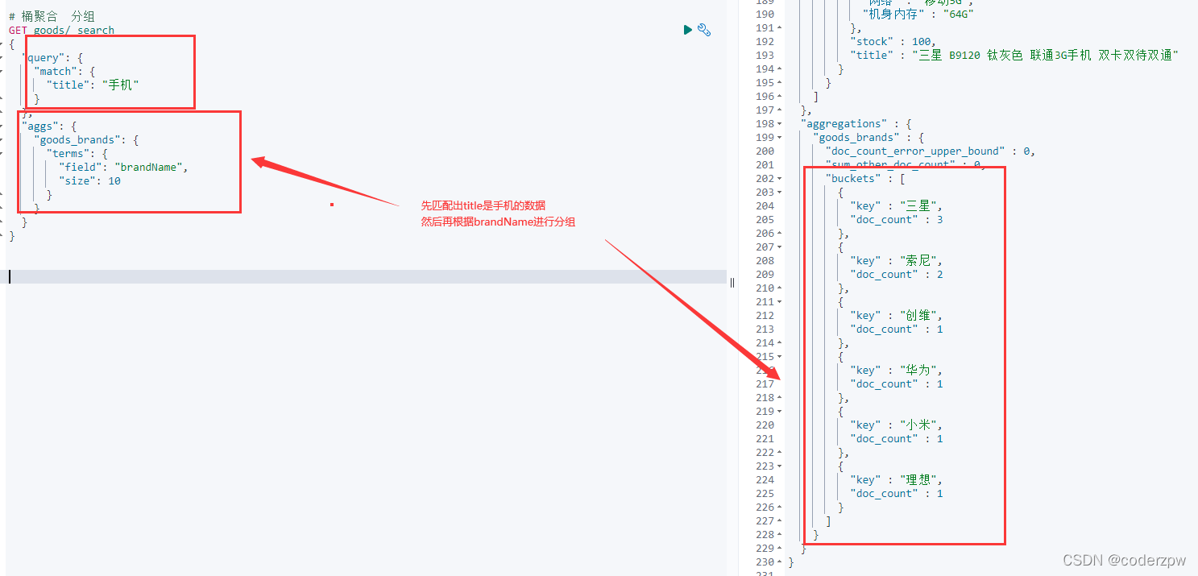Click the "match": { line in the editor
This screenshot has height=576, width=1198.
[65, 71]
